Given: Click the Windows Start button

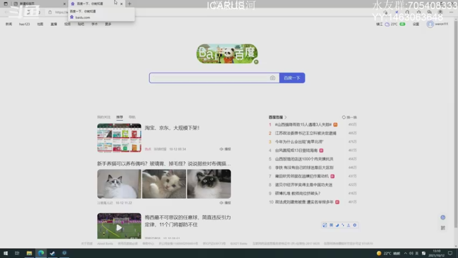Looking at the screenshot, I should (6, 253).
